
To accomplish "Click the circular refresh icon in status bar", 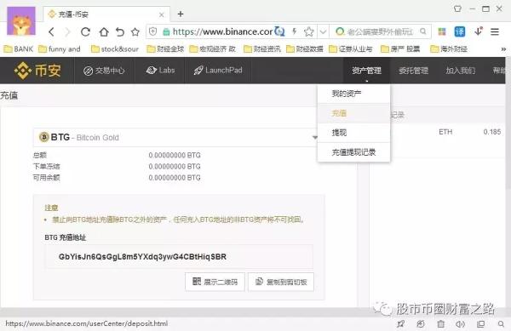I will (x=421, y=323).
